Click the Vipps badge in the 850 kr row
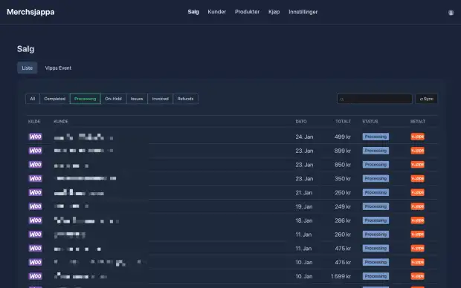461x288 pixels. (x=417, y=164)
